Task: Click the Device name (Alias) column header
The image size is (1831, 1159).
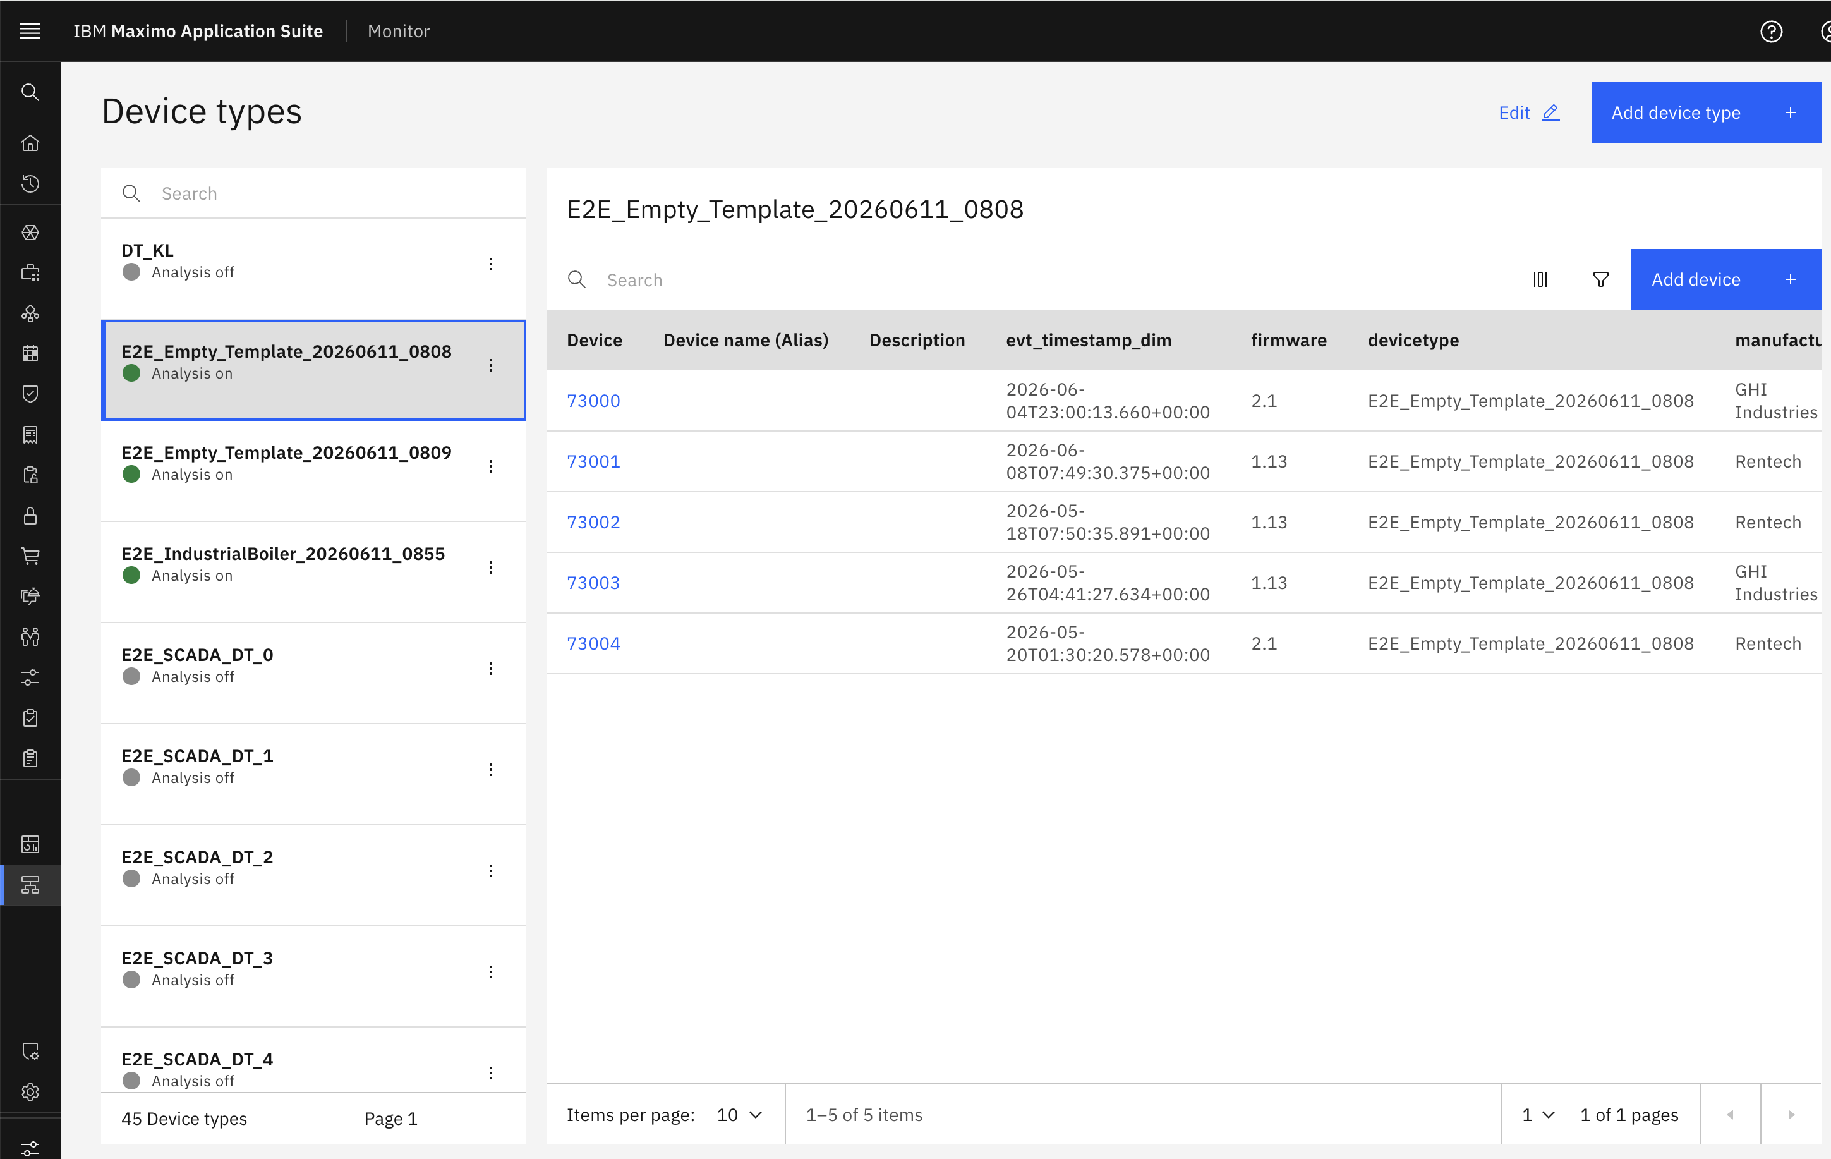Action: 745,340
